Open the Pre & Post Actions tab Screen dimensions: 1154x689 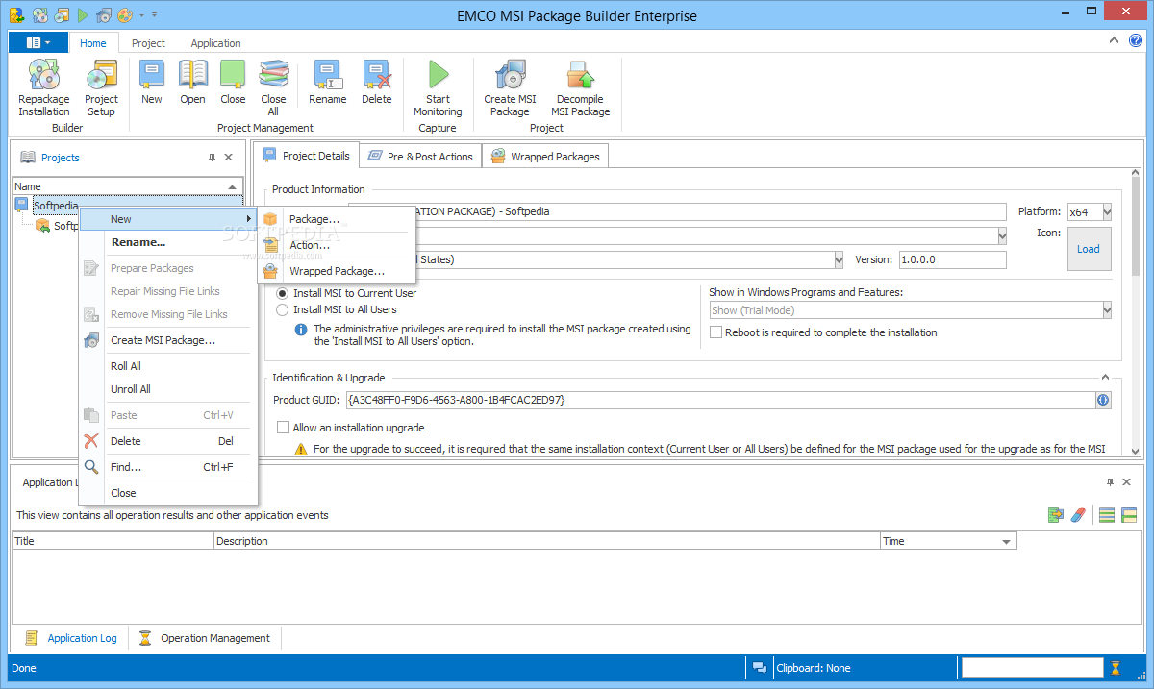[x=420, y=156]
